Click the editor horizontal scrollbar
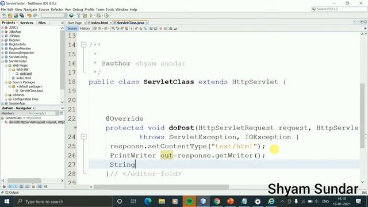The image size is (368, 207). [x=161, y=187]
